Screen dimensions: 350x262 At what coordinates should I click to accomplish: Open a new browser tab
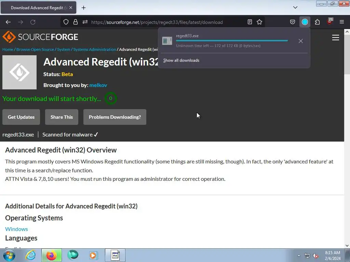83,8
